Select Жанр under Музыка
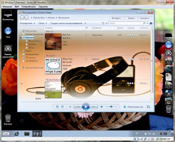 click(30, 48)
